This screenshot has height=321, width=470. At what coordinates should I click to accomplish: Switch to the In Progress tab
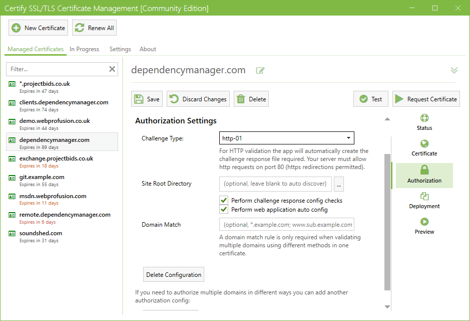pyautogui.click(x=84, y=49)
